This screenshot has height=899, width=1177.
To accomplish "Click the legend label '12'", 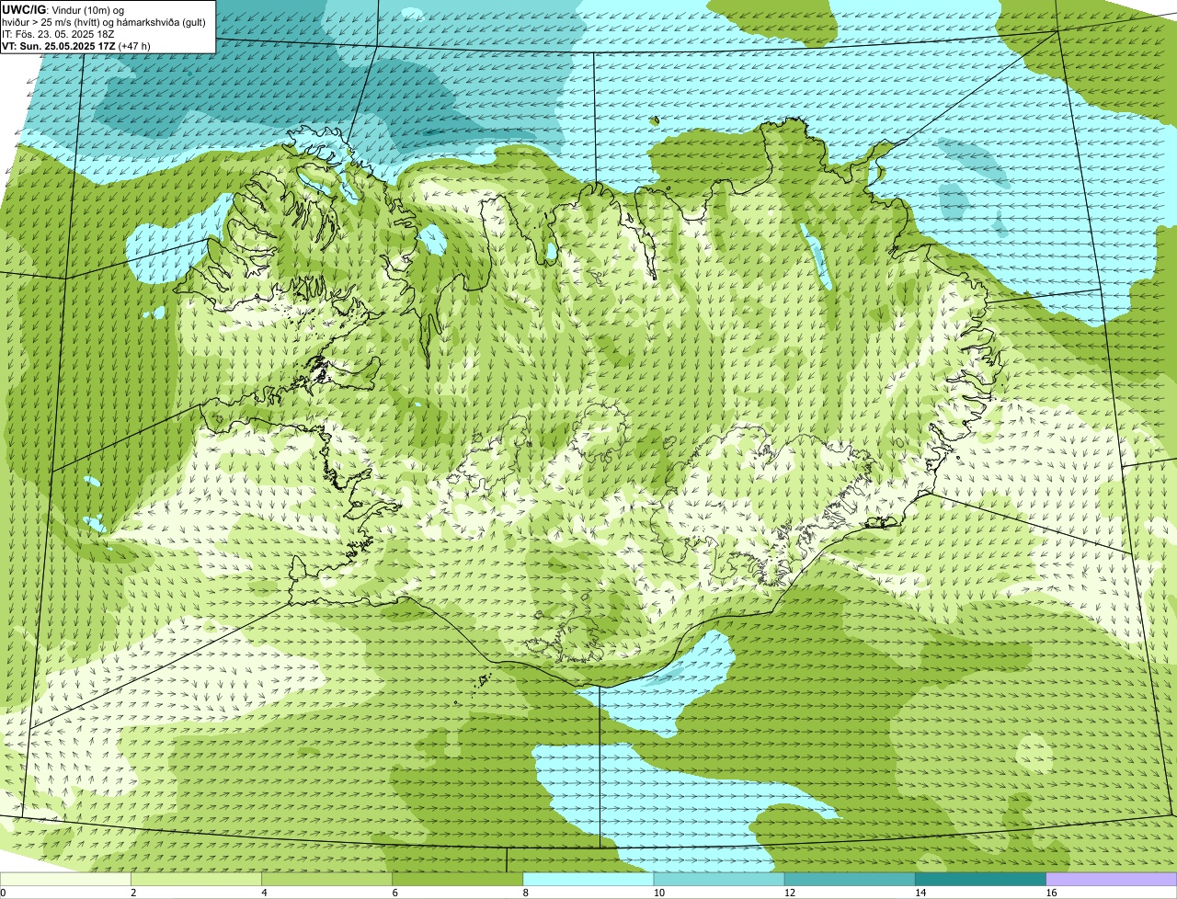I will click(790, 893).
